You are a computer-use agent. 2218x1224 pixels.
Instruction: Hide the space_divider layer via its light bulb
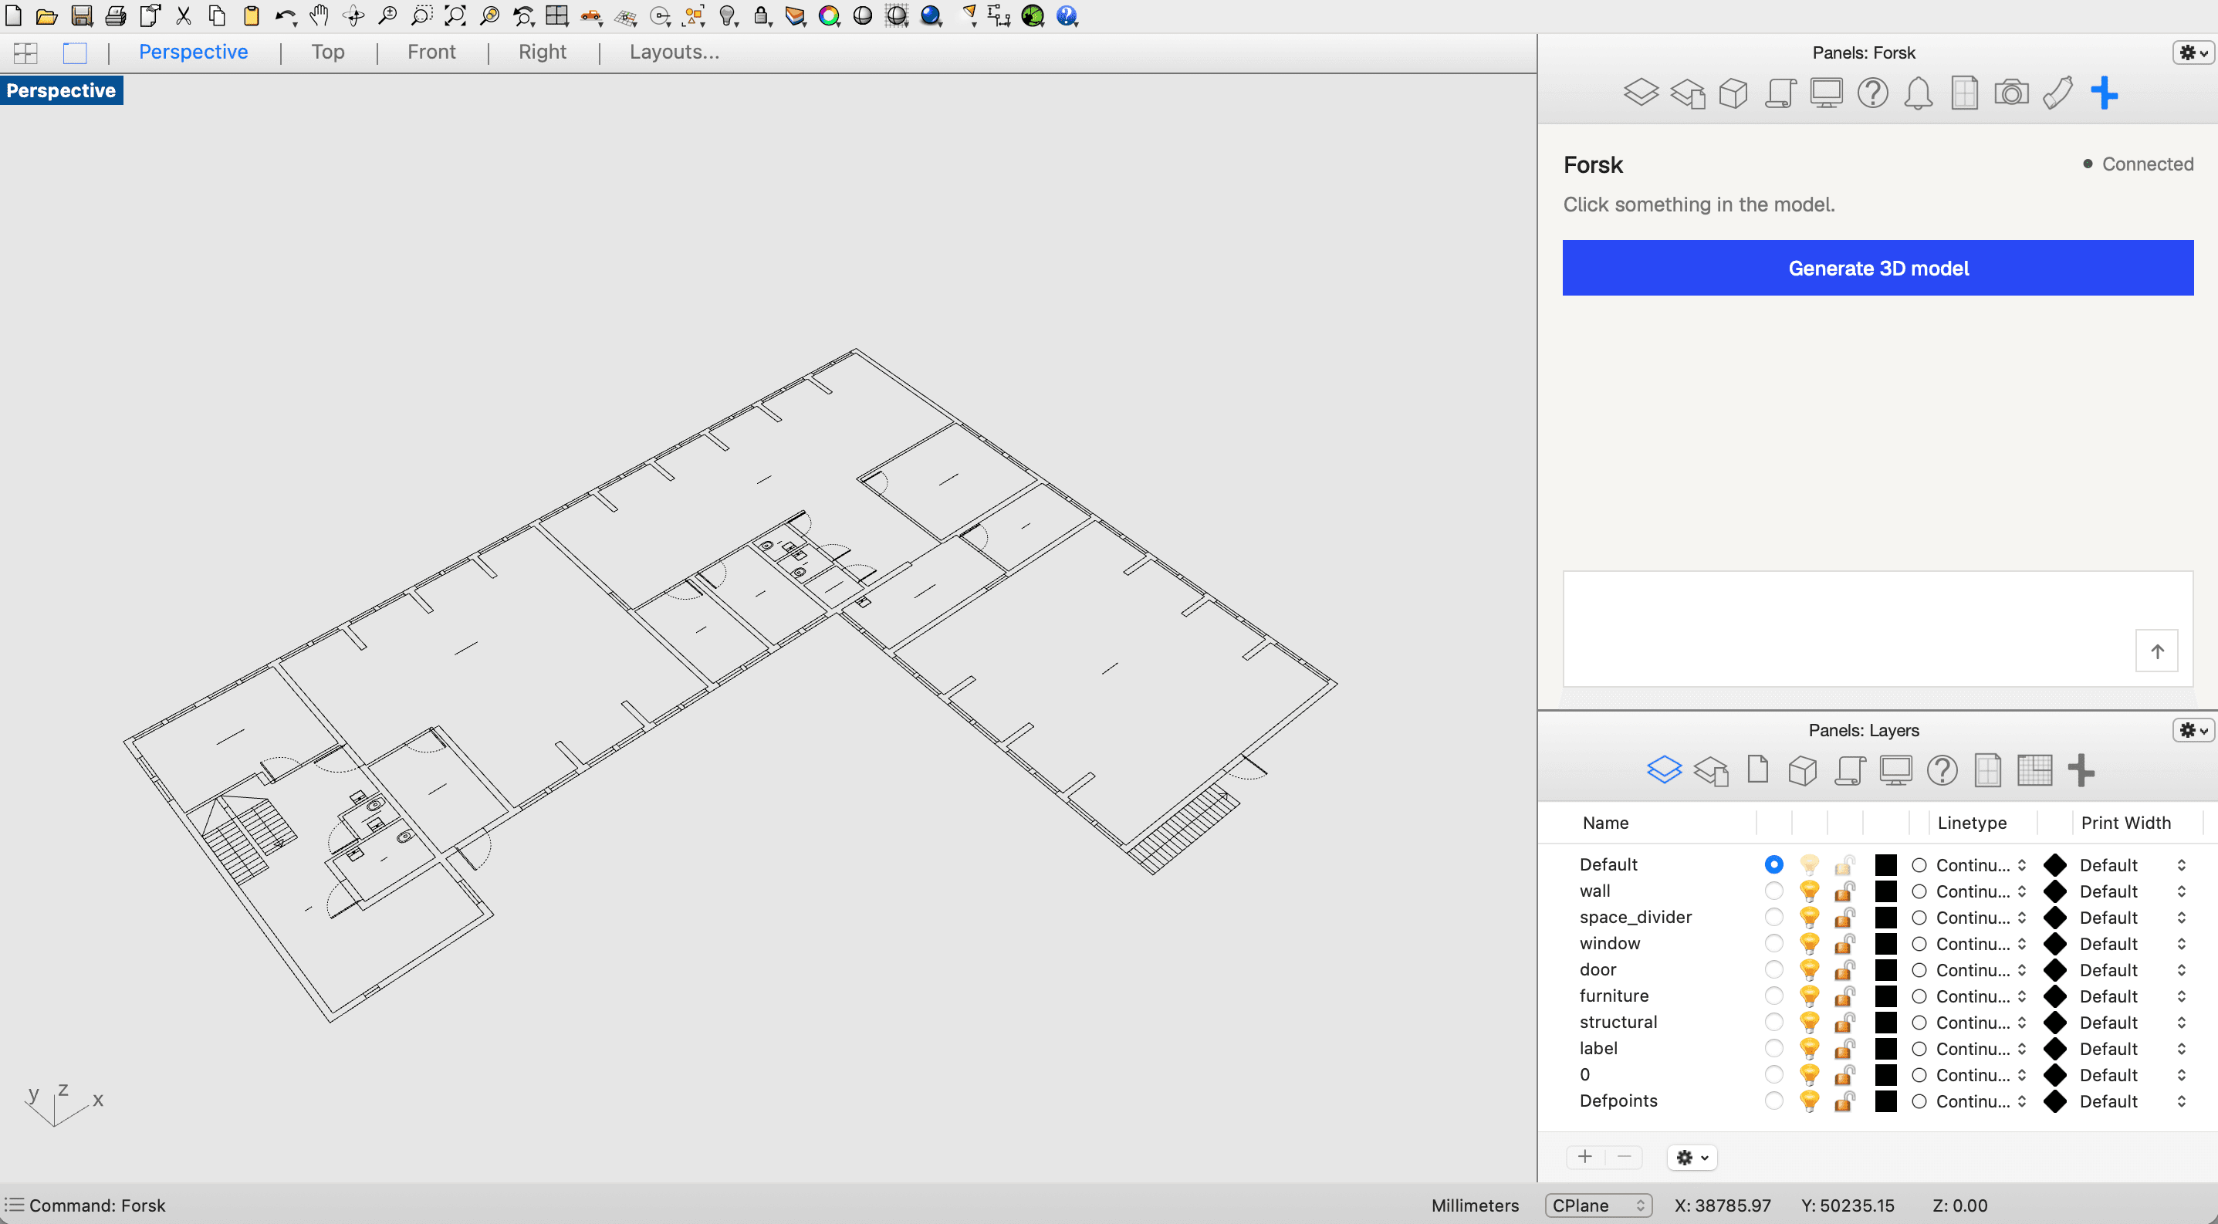pos(1810,918)
